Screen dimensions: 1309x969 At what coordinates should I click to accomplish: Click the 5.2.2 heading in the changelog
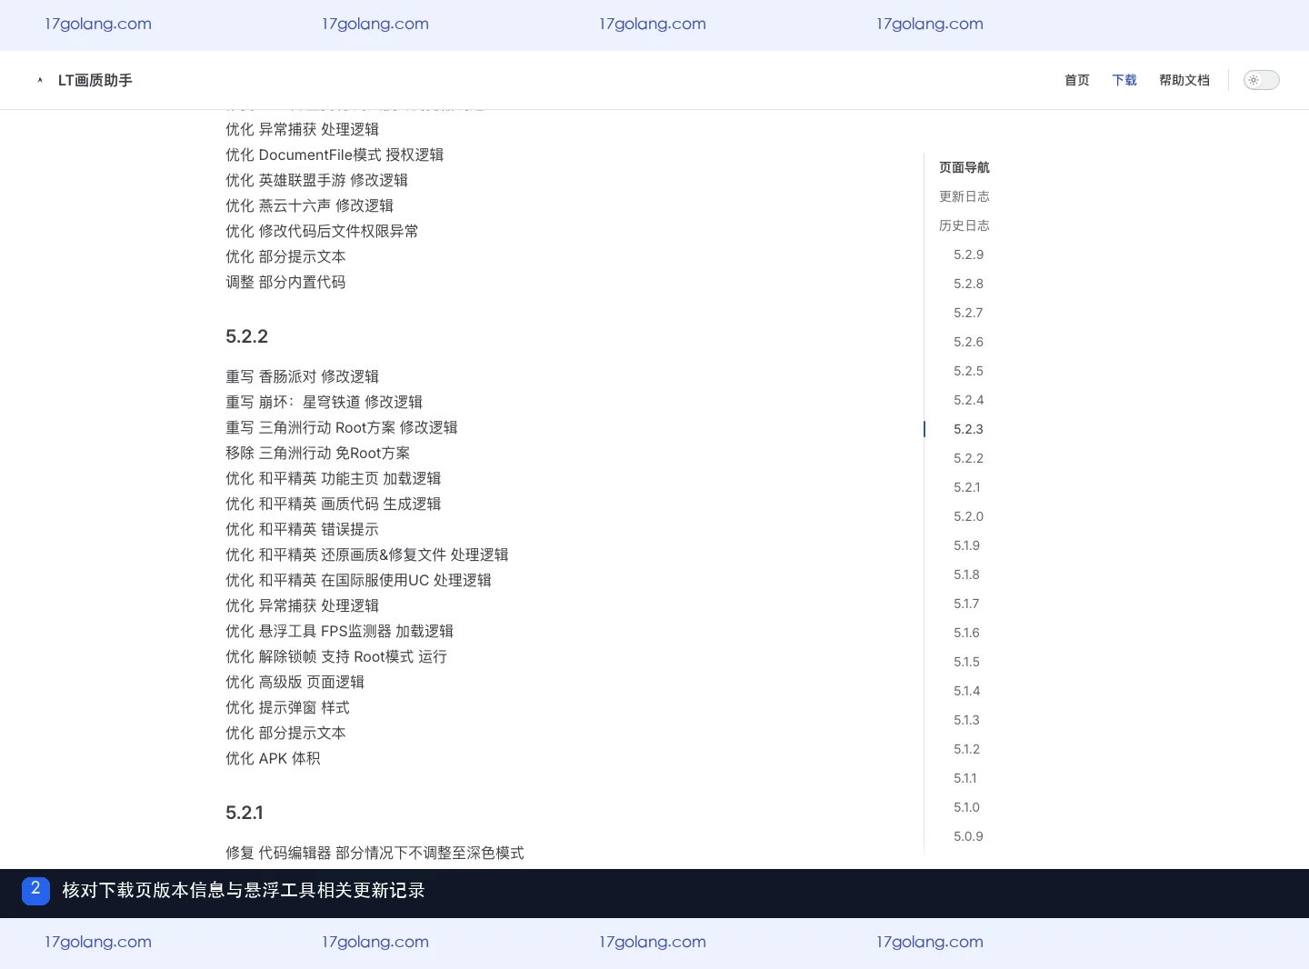click(247, 336)
